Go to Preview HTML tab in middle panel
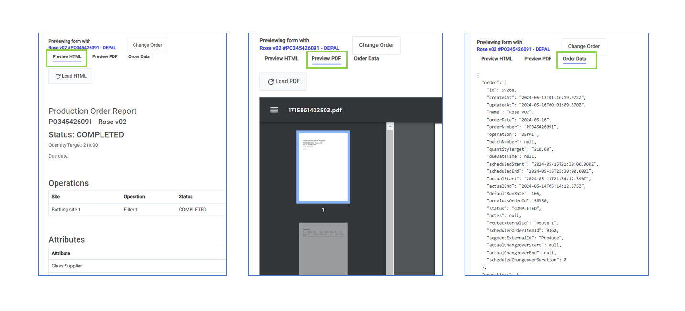 click(281, 59)
